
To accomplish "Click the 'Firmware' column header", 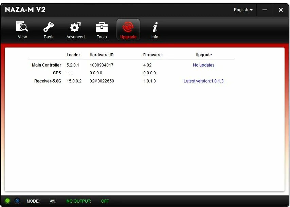I will click(152, 55).
